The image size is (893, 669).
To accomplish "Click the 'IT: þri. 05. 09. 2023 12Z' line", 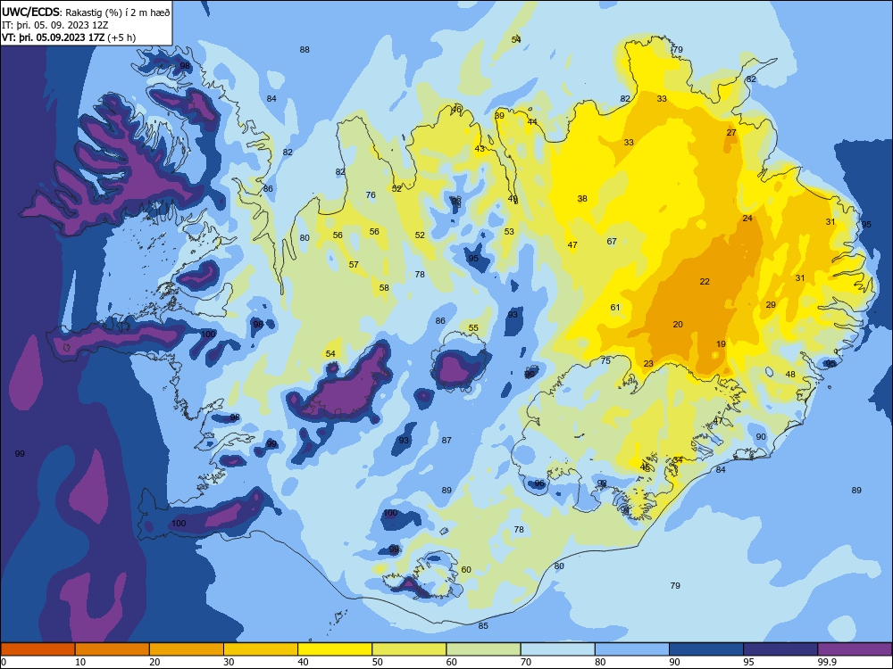I will tap(54, 25).
